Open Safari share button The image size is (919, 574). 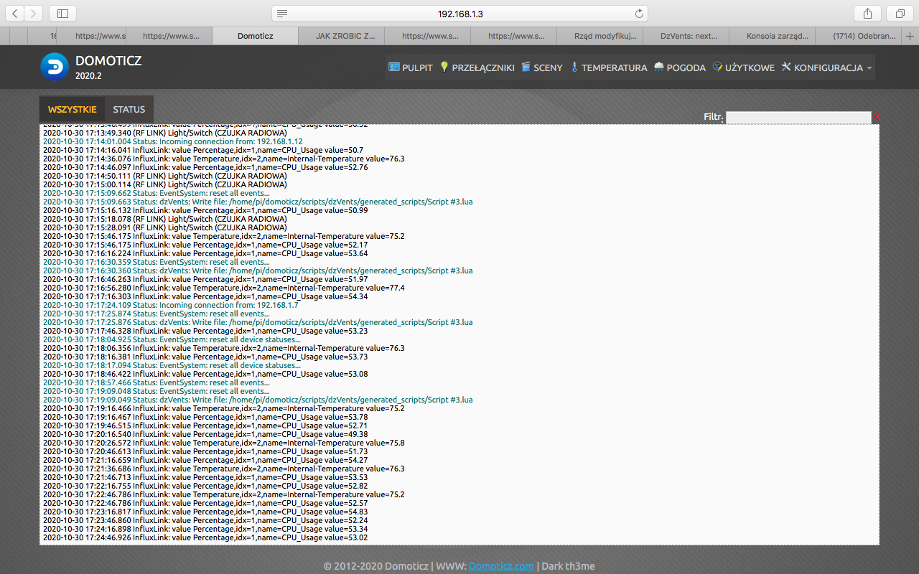coord(867,14)
